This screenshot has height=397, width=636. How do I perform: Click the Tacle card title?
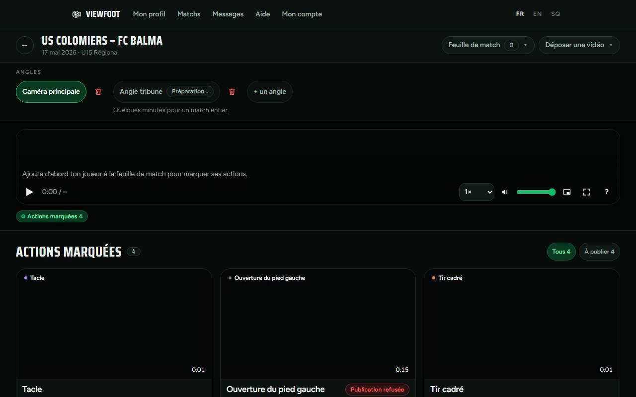[x=32, y=390]
